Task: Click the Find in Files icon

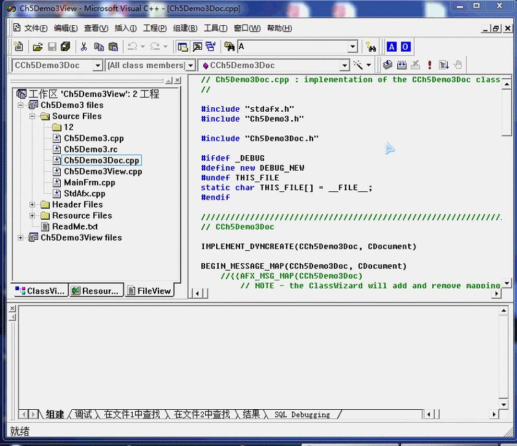Action: 229,47
